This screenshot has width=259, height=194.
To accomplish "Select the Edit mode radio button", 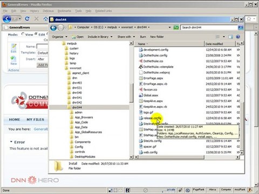I will click(36, 34).
